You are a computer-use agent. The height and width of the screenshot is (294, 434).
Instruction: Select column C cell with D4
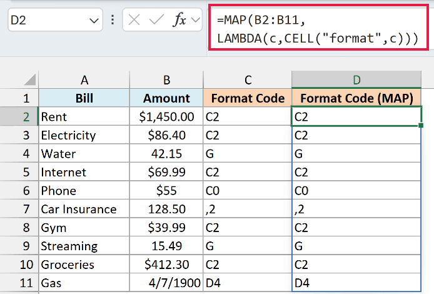[x=248, y=283]
